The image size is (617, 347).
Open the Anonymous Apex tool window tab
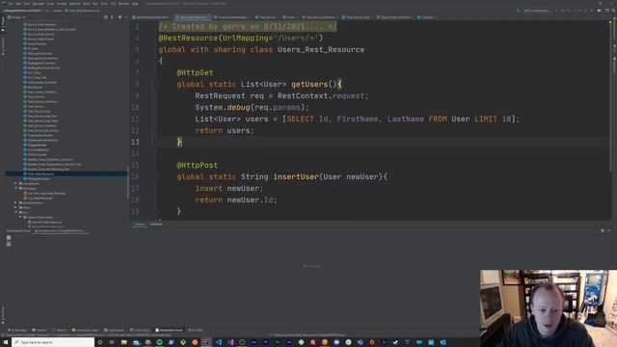[x=86, y=330]
